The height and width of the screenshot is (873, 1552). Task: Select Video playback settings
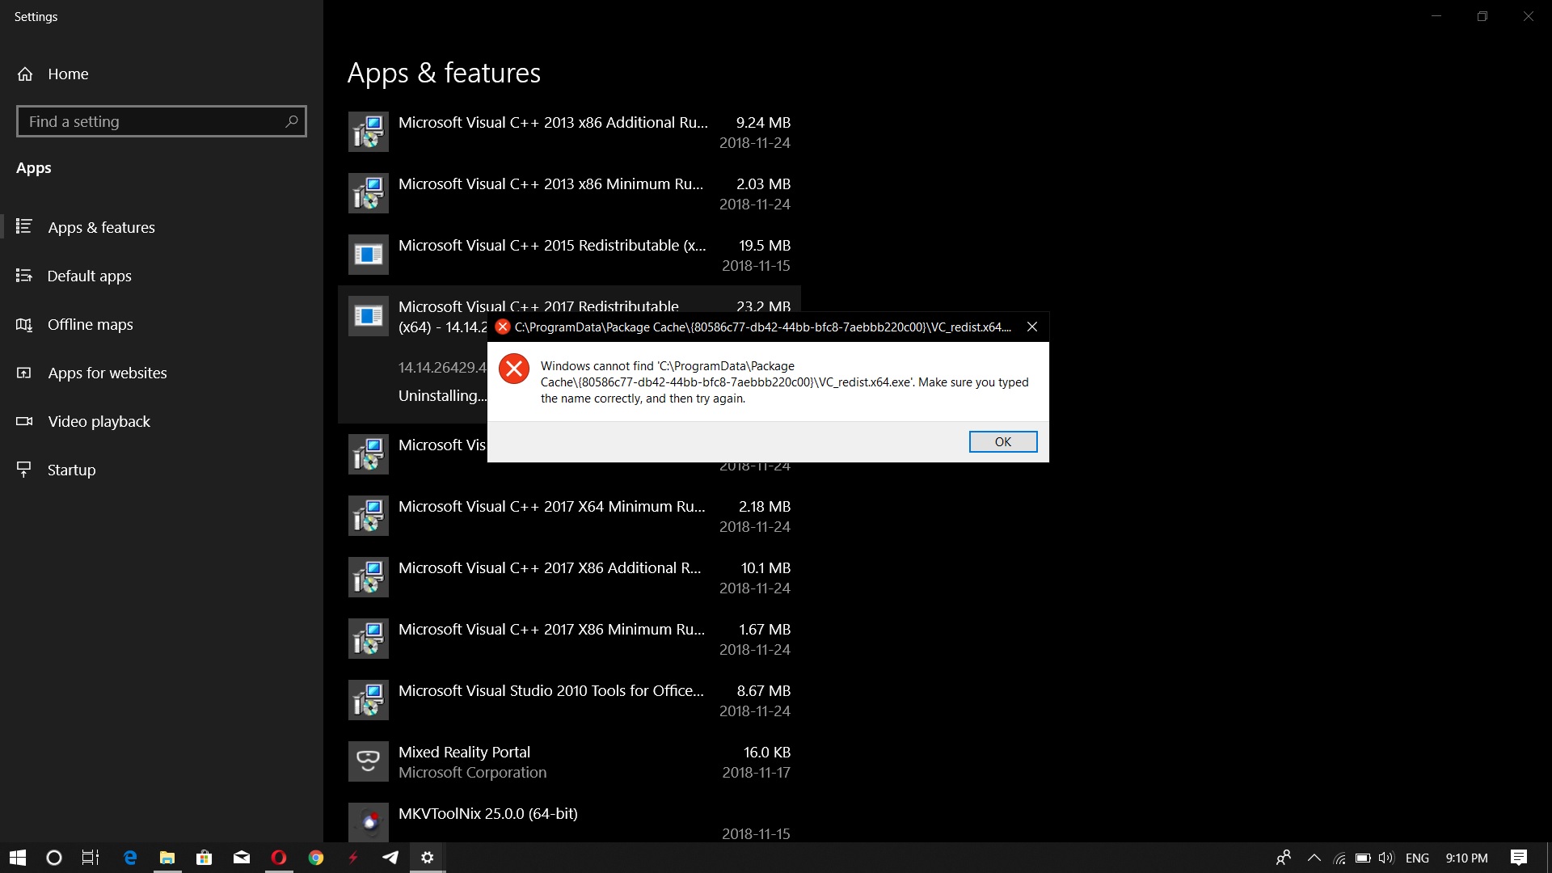(x=99, y=421)
